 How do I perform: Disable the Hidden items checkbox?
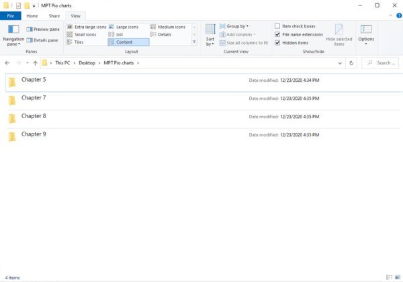277,42
